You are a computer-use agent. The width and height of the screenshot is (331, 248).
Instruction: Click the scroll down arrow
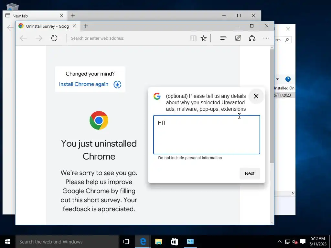tap(272, 223)
